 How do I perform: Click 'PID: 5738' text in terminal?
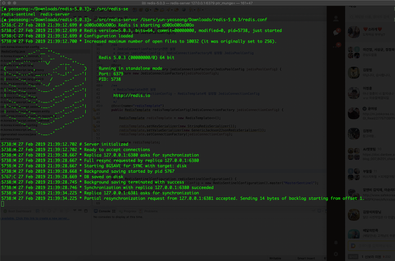click(x=110, y=79)
